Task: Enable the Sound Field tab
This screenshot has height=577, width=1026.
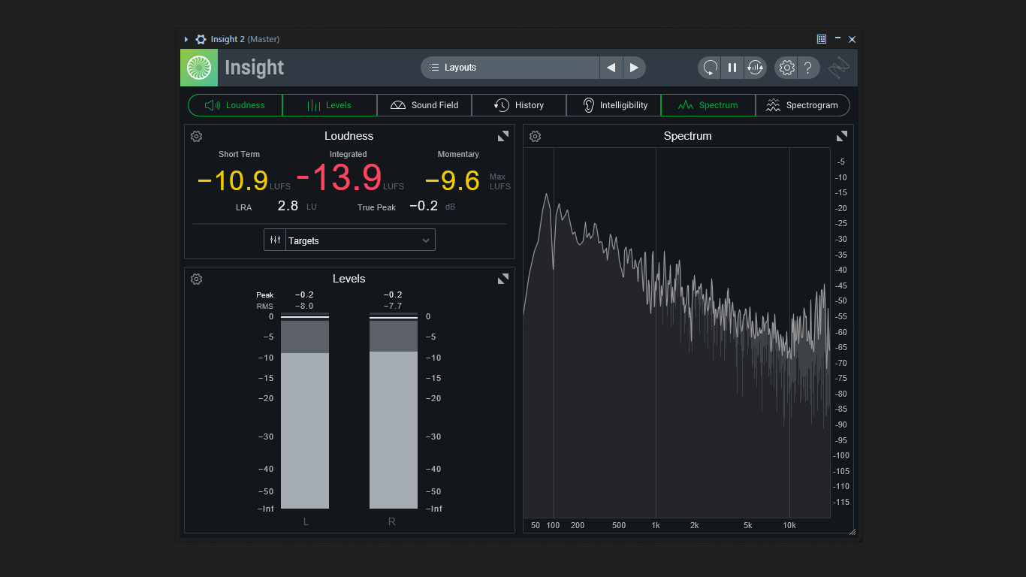Action: pyautogui.click(x=424, y=105)
